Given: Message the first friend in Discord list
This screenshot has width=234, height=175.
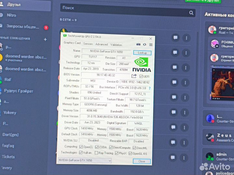Looking at the screenshot, I should pyautogui.click(x=175, y=38).
